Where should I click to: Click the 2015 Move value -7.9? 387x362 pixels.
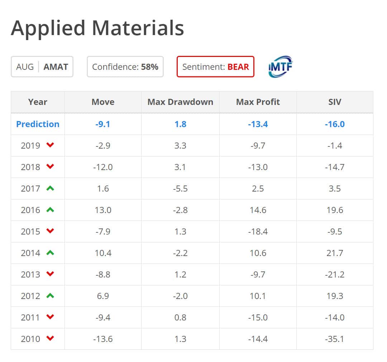point(103,232)
